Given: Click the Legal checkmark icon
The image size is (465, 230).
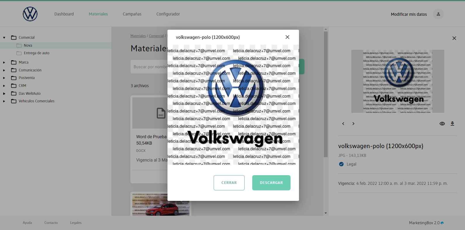Looking at the screenshot, I should click(x=341, y=164).
